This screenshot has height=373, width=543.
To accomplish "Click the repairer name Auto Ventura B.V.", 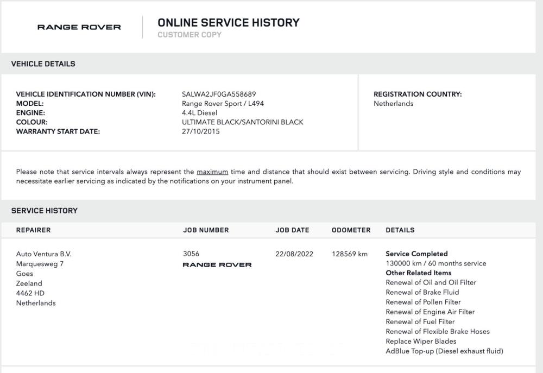I will point(43,254).
